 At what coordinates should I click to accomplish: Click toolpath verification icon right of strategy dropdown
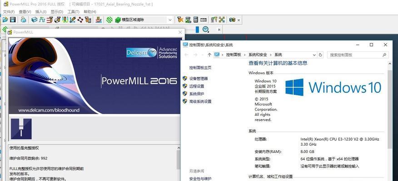pos(180,19)
